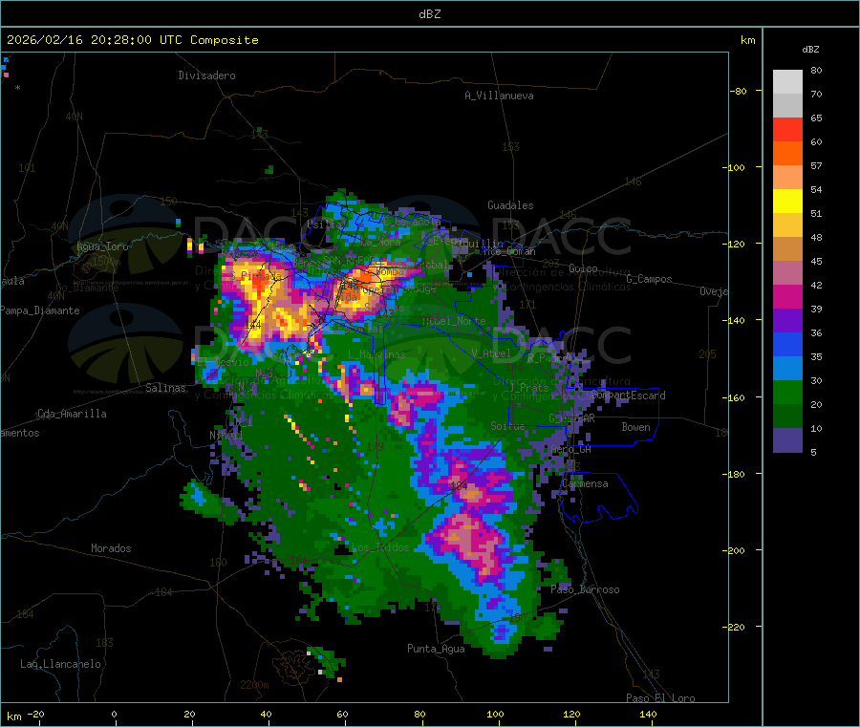Select the royal blue legend swatch
Viewport: 860px width, 727px height.
787,344
